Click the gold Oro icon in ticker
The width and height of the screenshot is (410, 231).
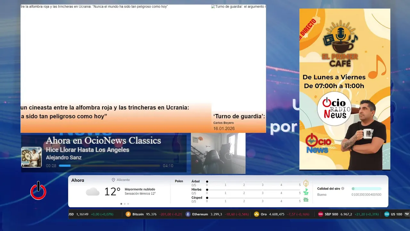click(256, 214)
